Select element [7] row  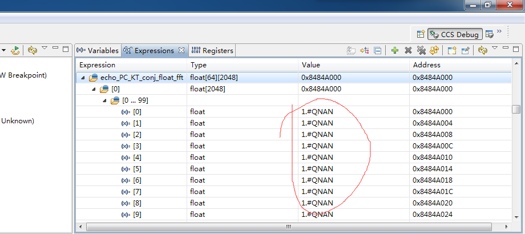294,192
